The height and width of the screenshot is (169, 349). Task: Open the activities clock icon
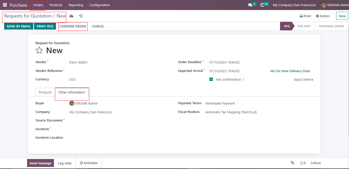click(262, 5)
